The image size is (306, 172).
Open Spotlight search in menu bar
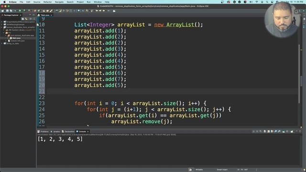pyautogui.click(x=267, y=2)
